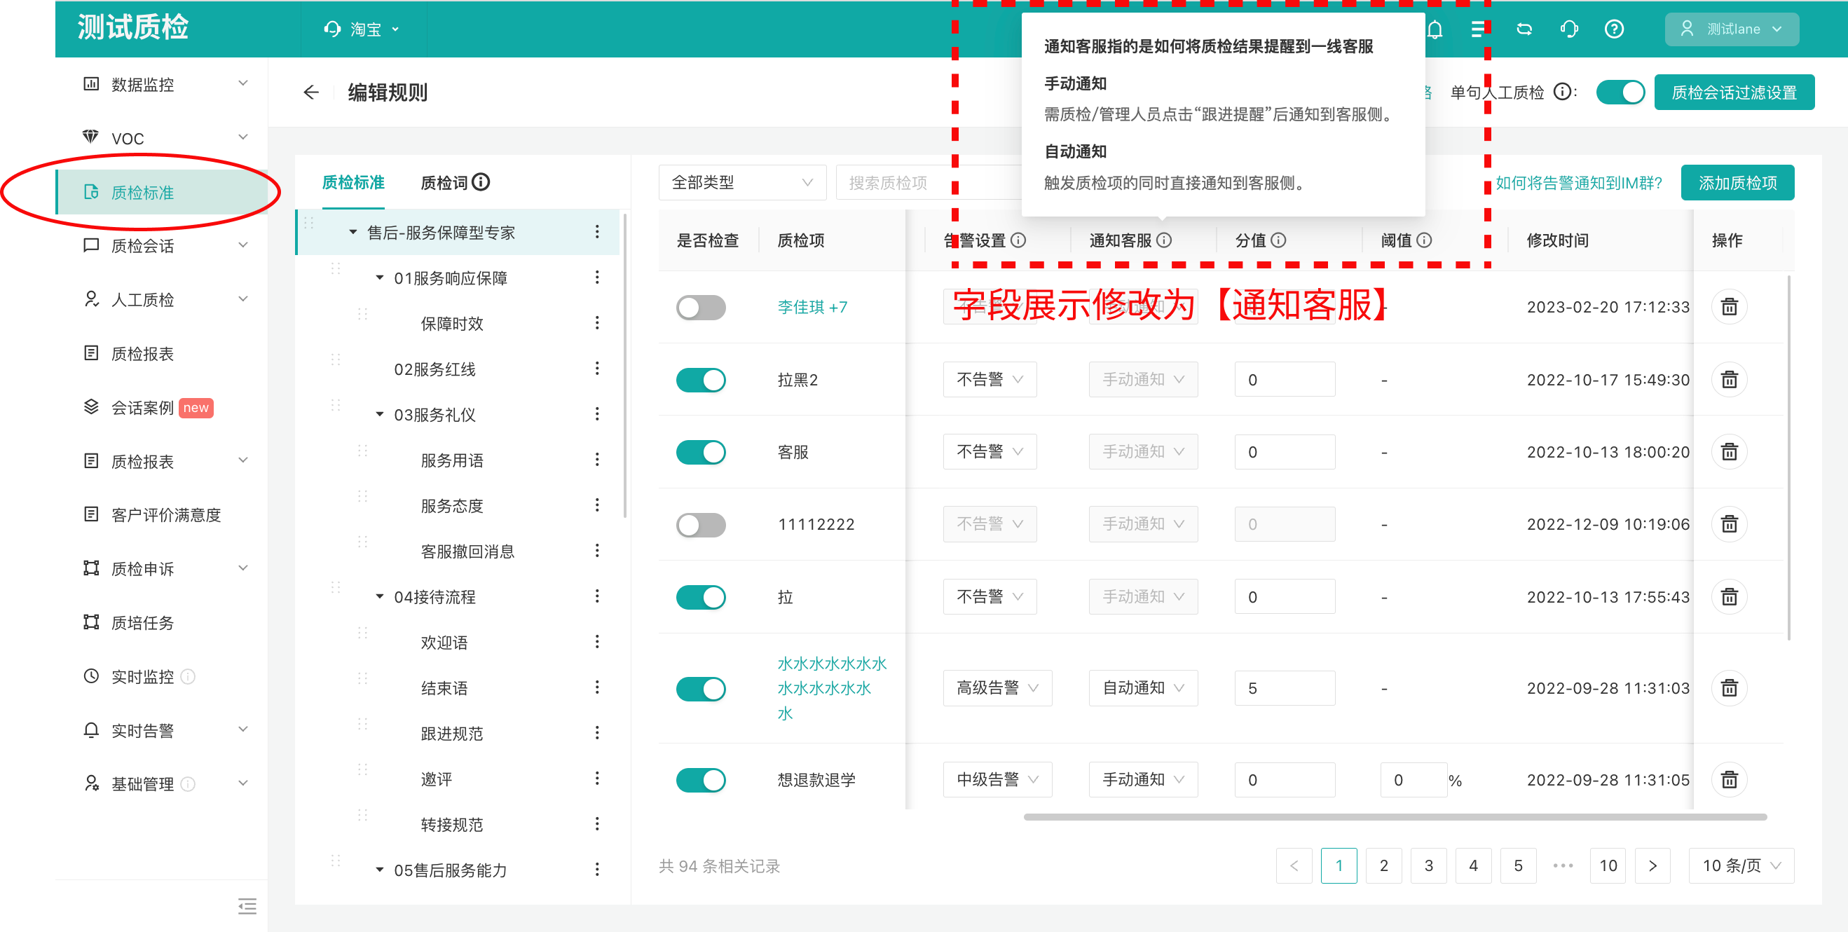Select 质检标准 in the sidebar

[162, 191]
